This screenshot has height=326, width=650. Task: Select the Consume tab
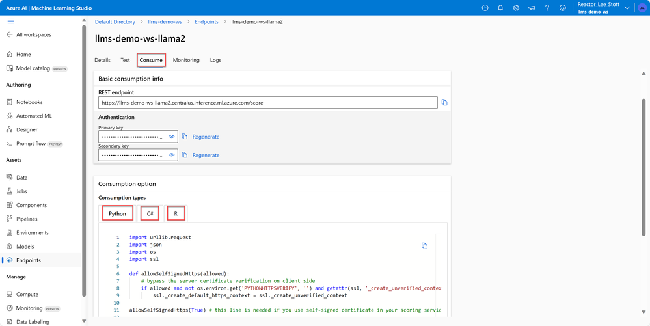click(x=151, y=60)
